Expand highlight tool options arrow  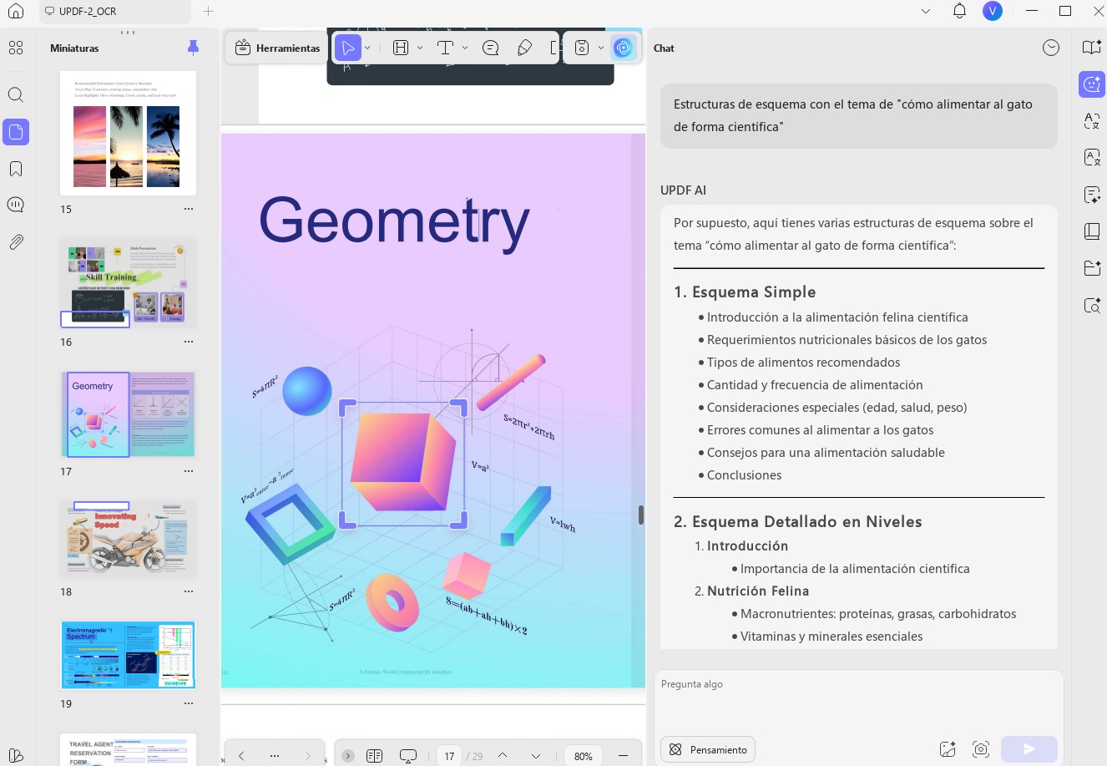coord(420,48)
